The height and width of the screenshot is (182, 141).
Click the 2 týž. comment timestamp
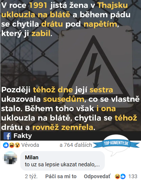[x=31, y=176]
